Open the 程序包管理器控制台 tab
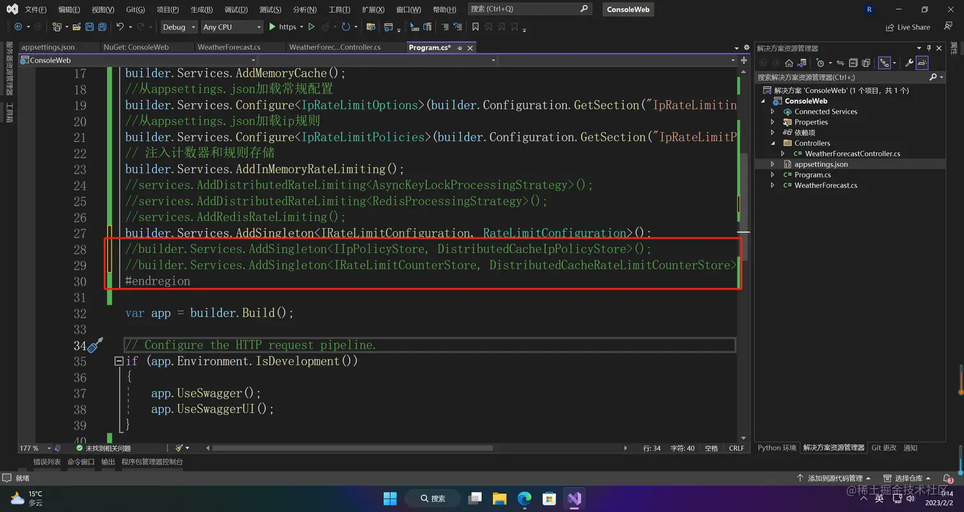Viewport: 964px width, 512px height. pos(152,462)
